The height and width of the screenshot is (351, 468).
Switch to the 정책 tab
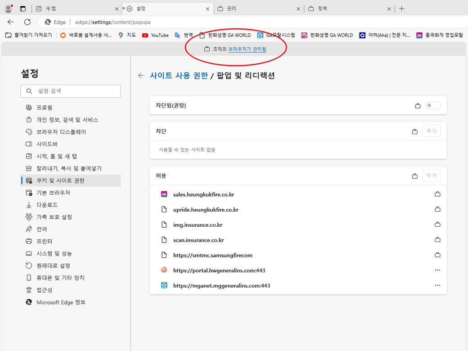(346, 9)
